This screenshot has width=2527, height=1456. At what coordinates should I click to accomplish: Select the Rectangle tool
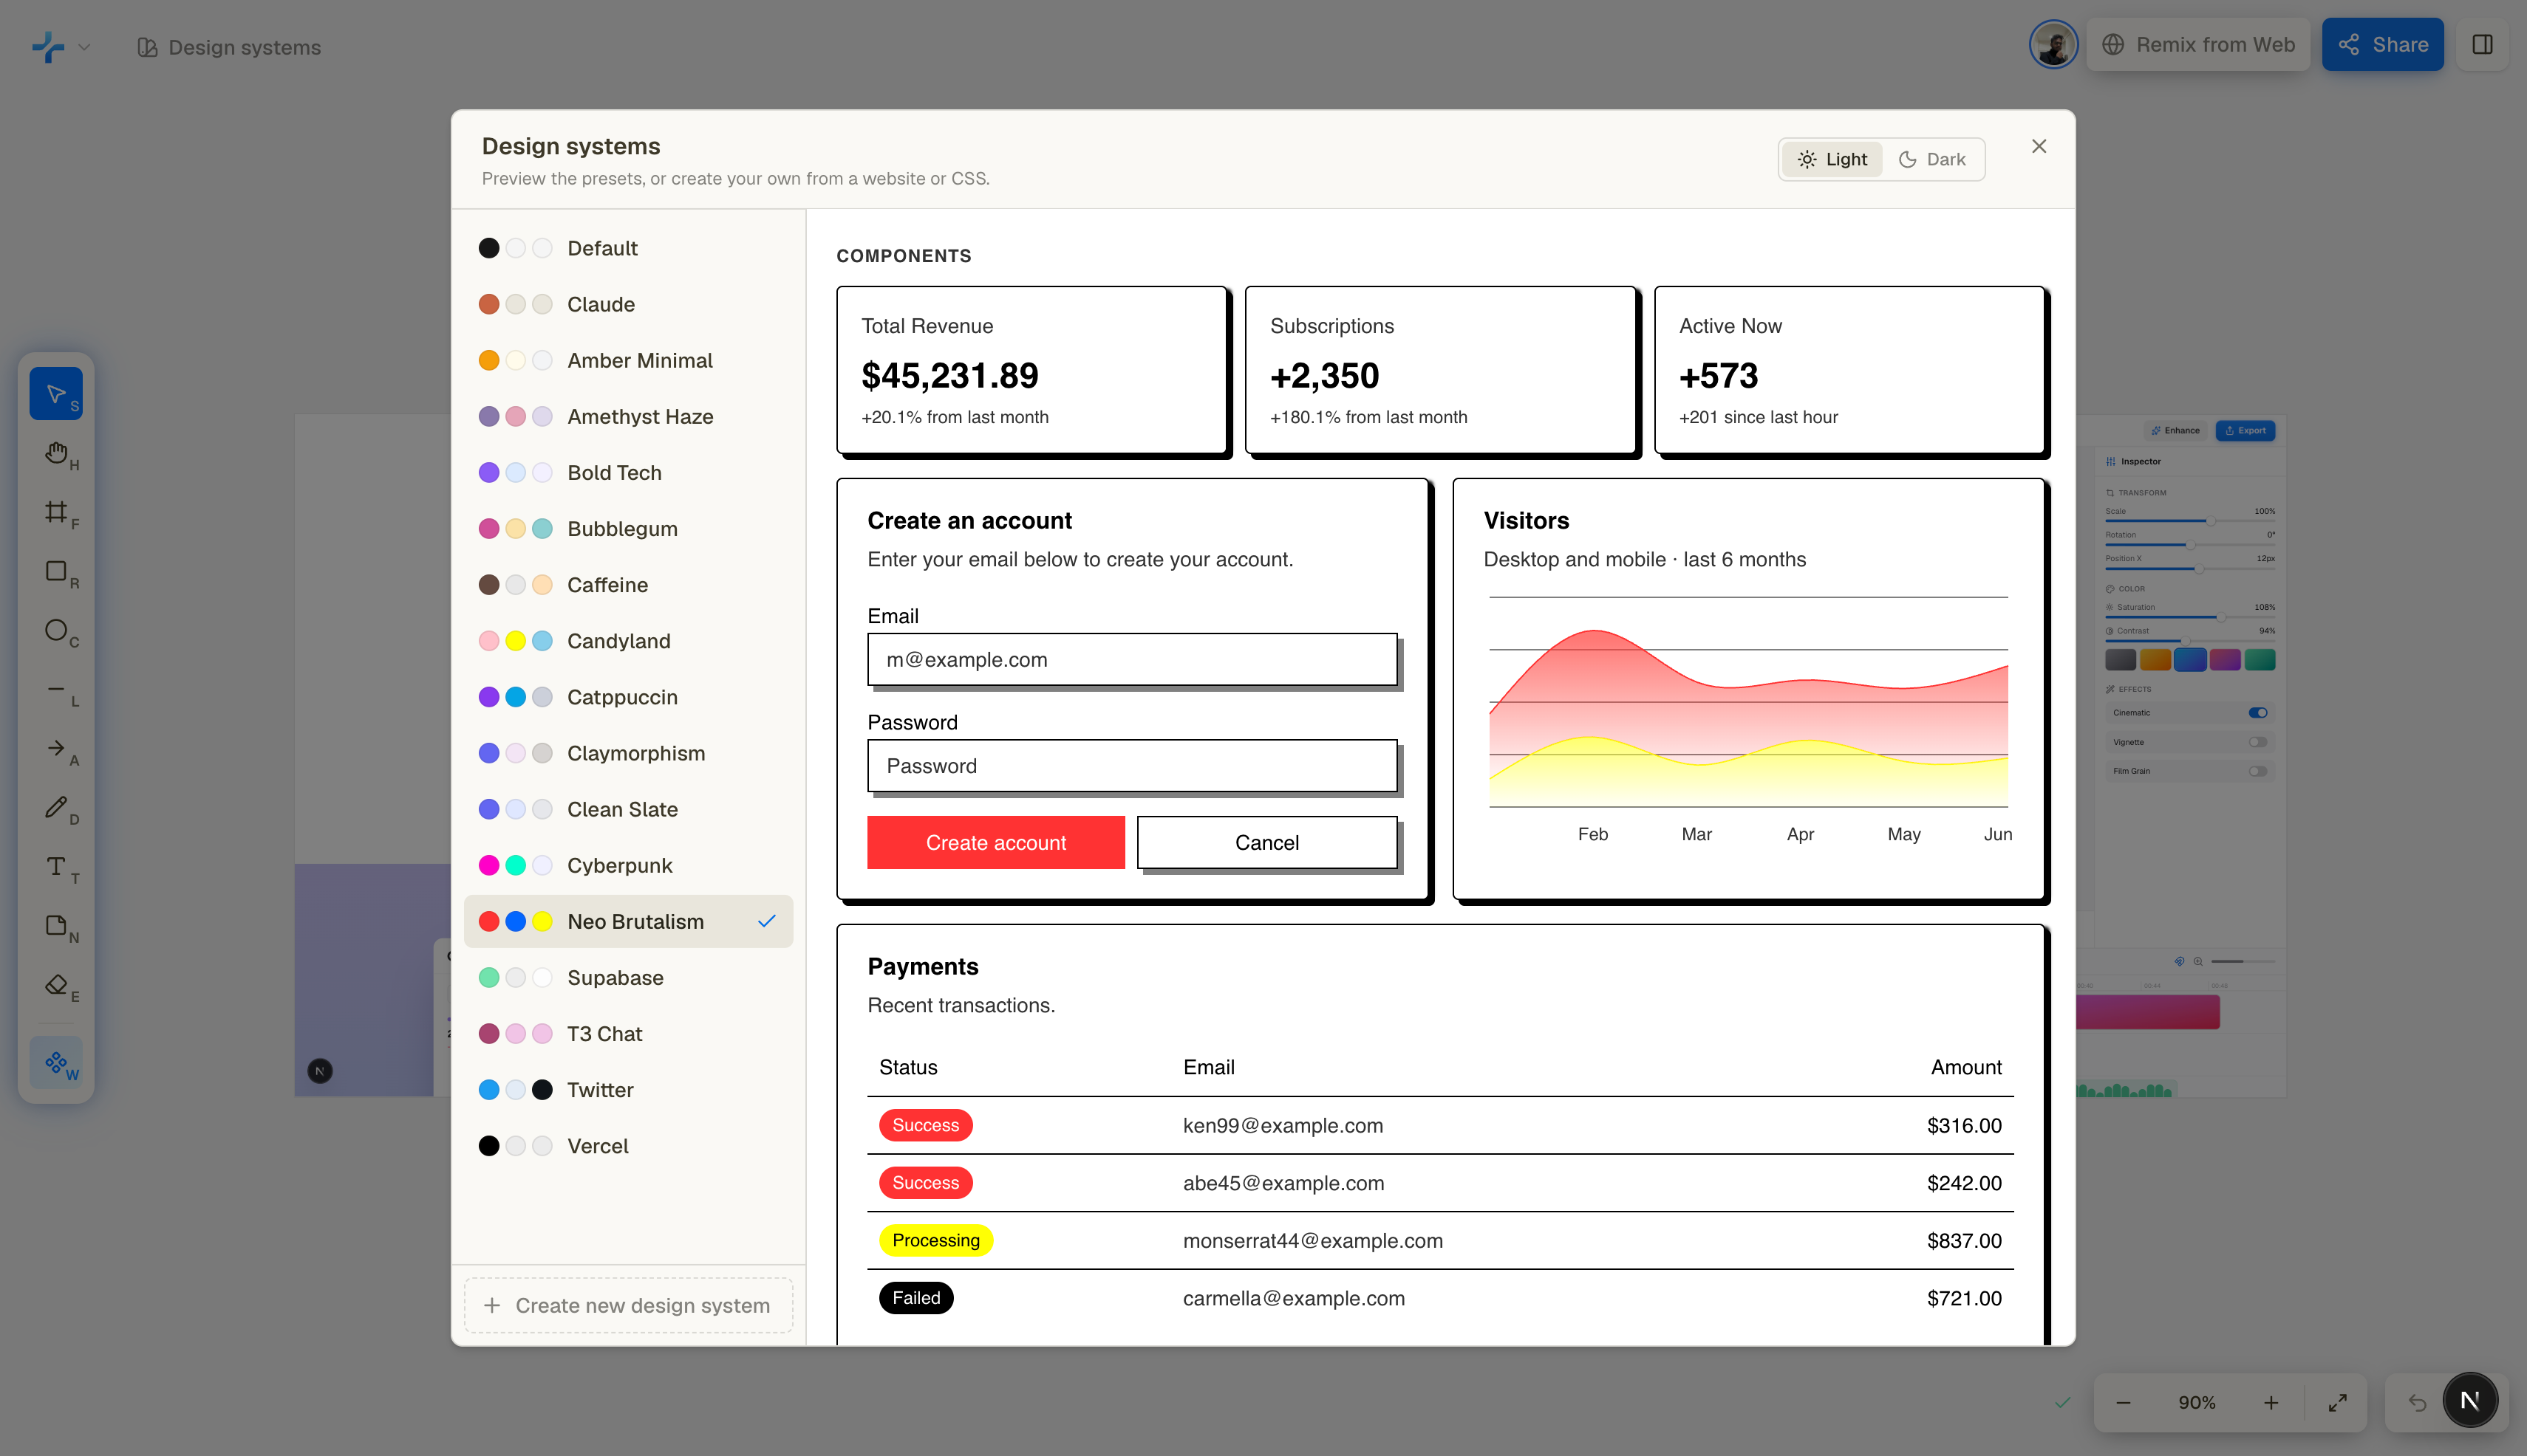point(56,571)
